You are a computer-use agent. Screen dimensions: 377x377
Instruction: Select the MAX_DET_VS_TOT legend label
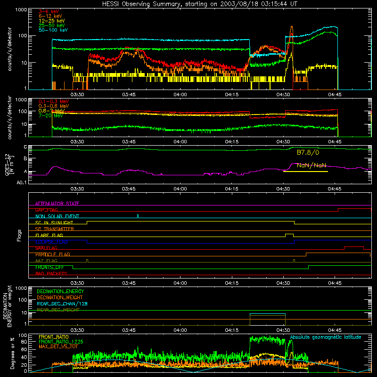coord(58,346)
